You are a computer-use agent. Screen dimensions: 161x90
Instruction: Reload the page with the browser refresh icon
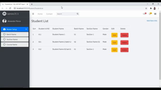[x=10, y=8]
